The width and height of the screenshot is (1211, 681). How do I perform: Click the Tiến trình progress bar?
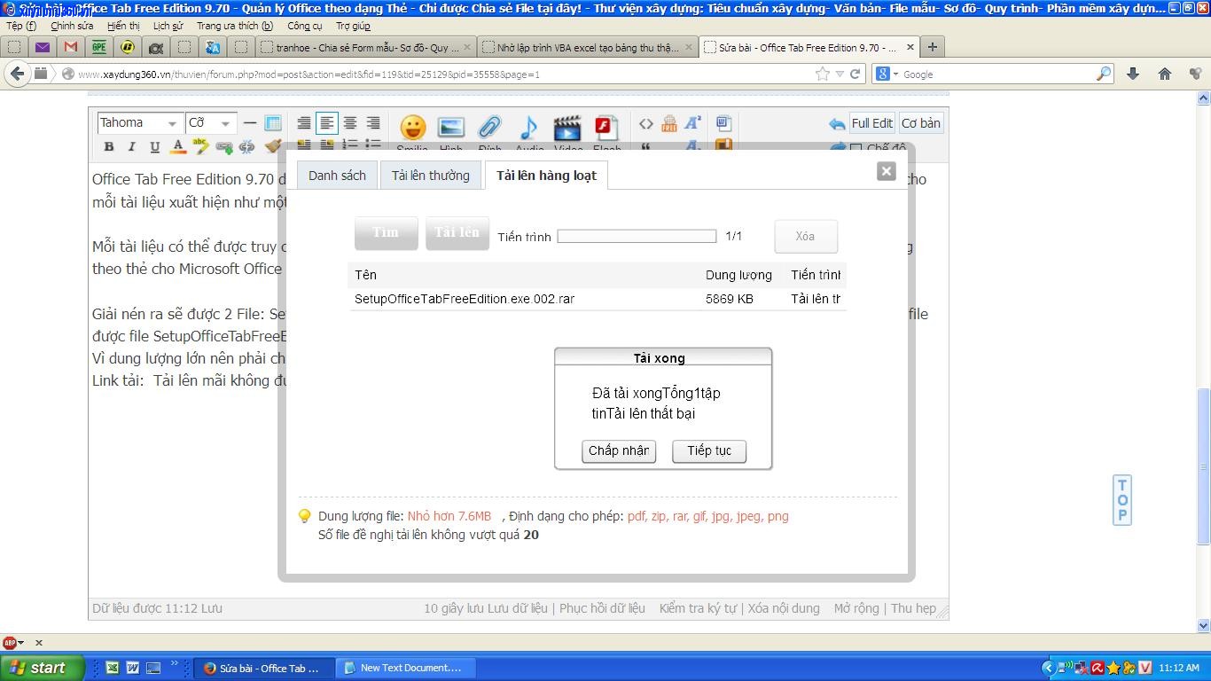pos(637,236)
